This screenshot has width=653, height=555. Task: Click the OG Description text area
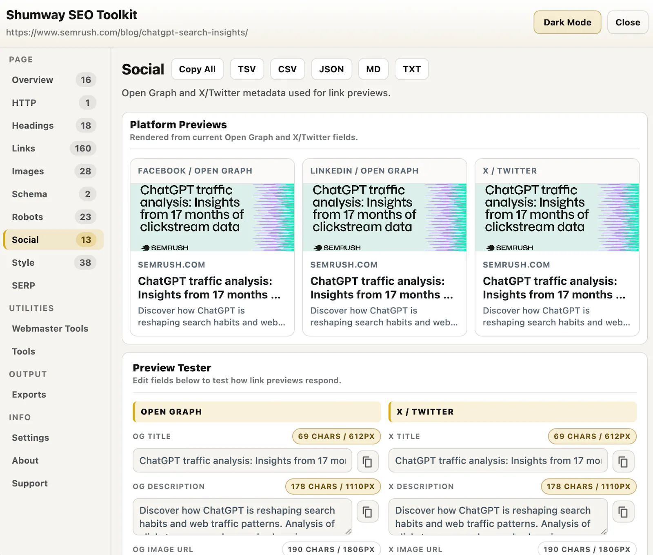pos(242,517)
